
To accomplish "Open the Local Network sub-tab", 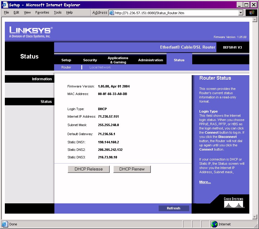I will pyautogui.click(x=100, y=67).
